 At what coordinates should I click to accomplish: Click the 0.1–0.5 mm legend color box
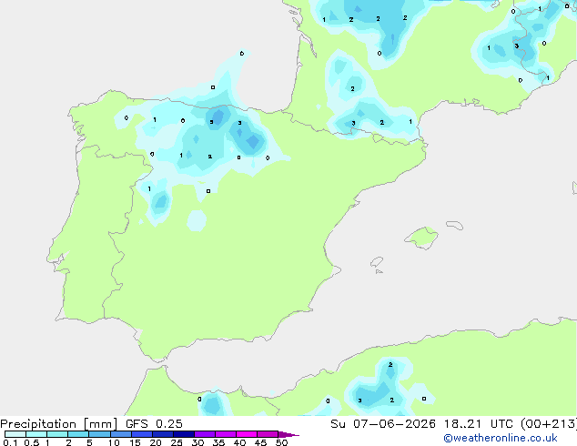coord(15,434)
